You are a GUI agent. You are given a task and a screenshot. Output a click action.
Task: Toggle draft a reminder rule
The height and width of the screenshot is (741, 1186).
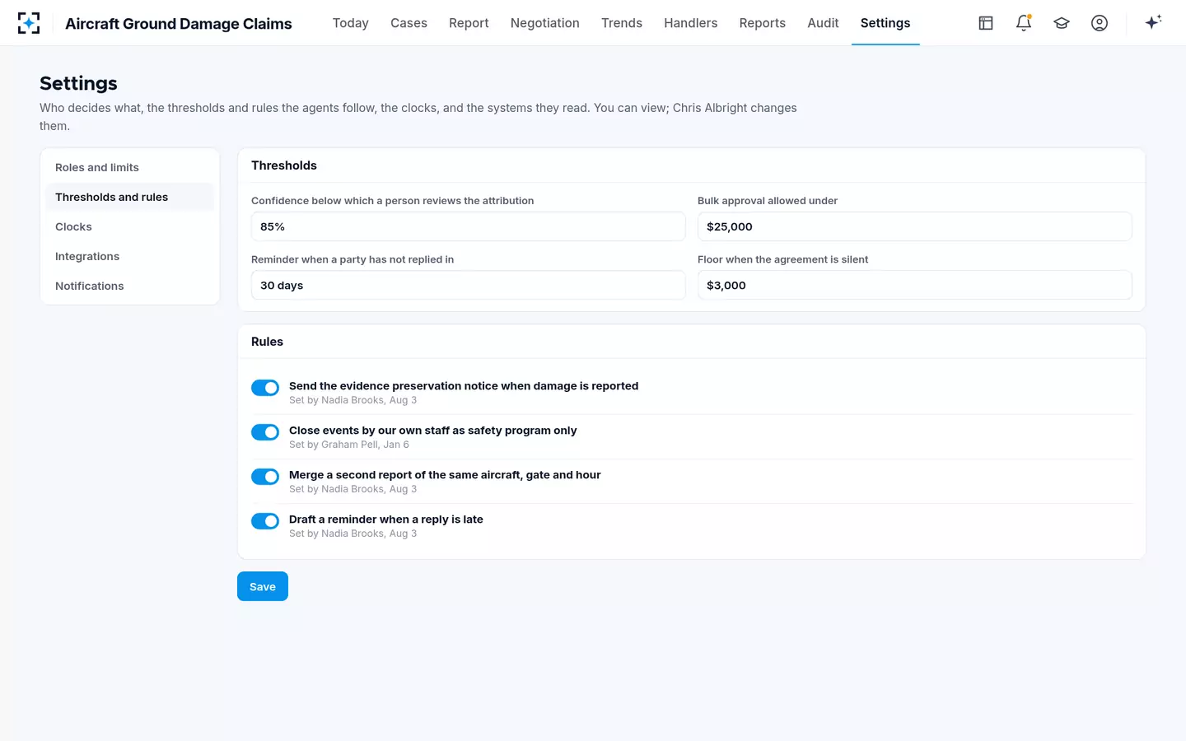(x=265, y=521)
